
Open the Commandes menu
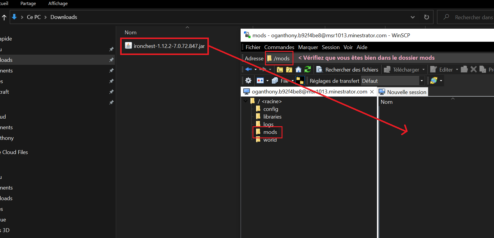[x=279, y=47]
